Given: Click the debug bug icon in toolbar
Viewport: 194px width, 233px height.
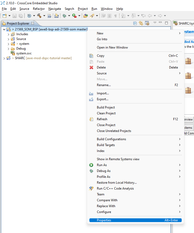Looking at the screenshot, I should (x=64, y=16).
